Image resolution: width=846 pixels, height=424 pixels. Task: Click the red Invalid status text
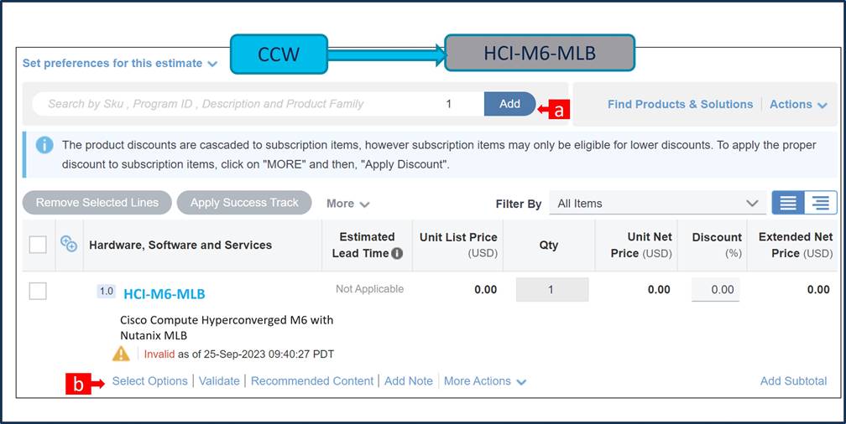[159, 354]
